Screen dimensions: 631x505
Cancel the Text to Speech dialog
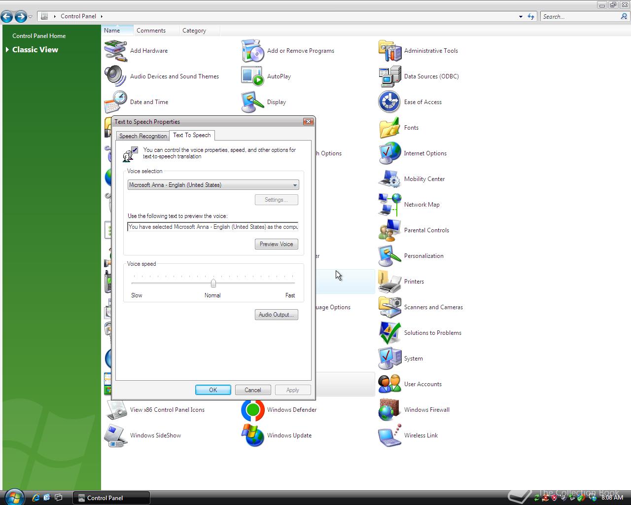point(253,390)
